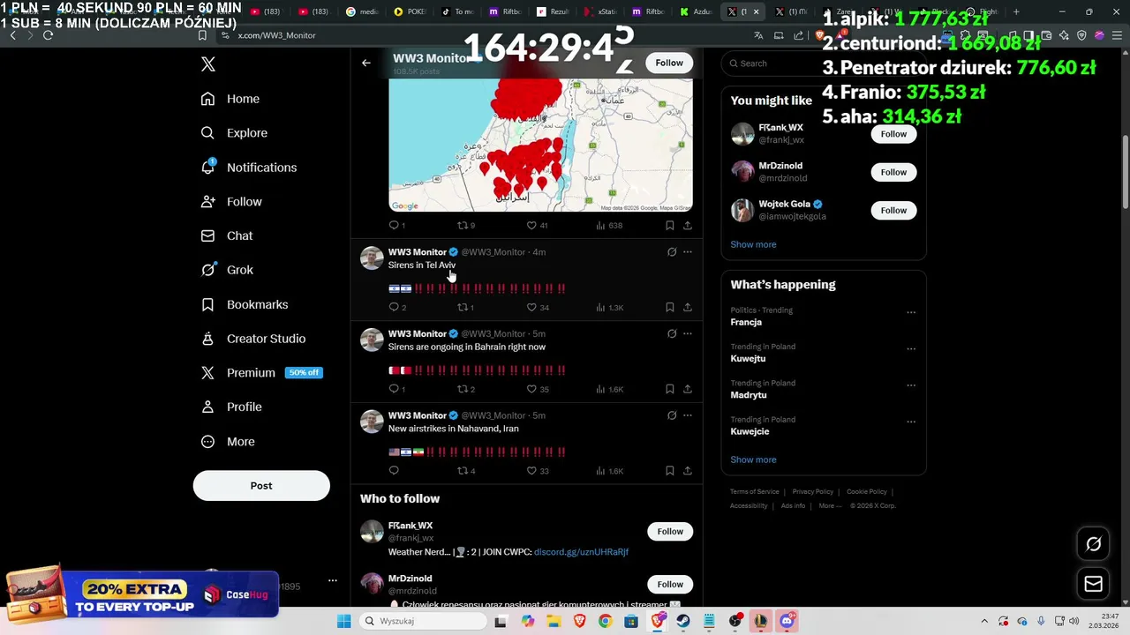Open the X logo home icon

pos(207,64)
